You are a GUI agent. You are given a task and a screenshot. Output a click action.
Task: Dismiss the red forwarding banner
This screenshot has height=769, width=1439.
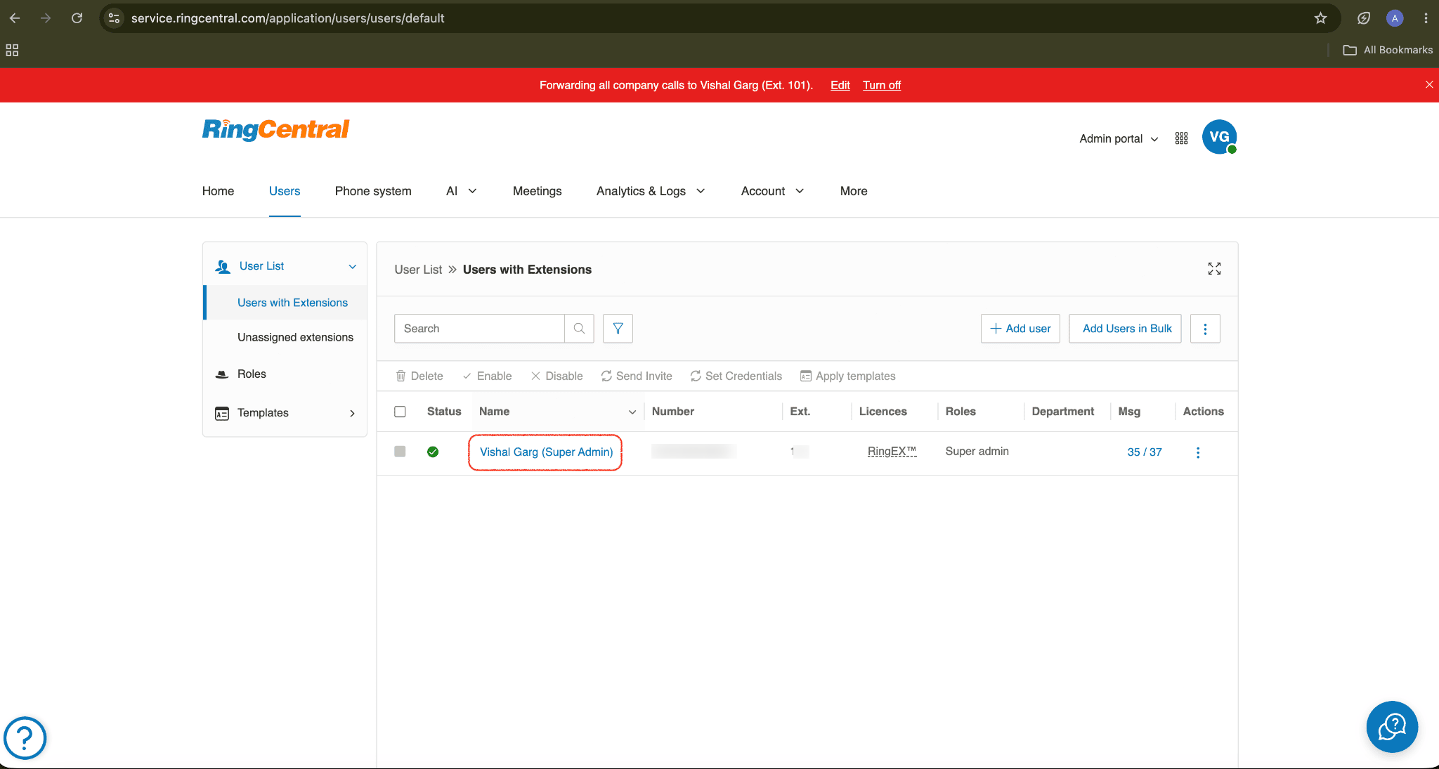point(1429,85)
